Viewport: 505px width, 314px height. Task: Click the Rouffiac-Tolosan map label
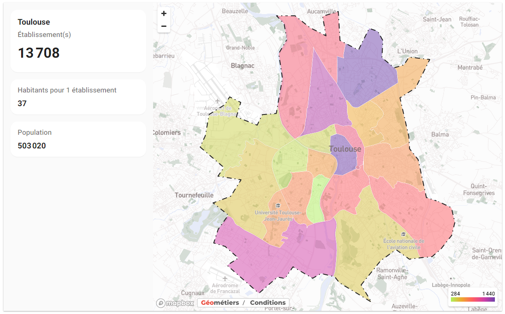469,22
